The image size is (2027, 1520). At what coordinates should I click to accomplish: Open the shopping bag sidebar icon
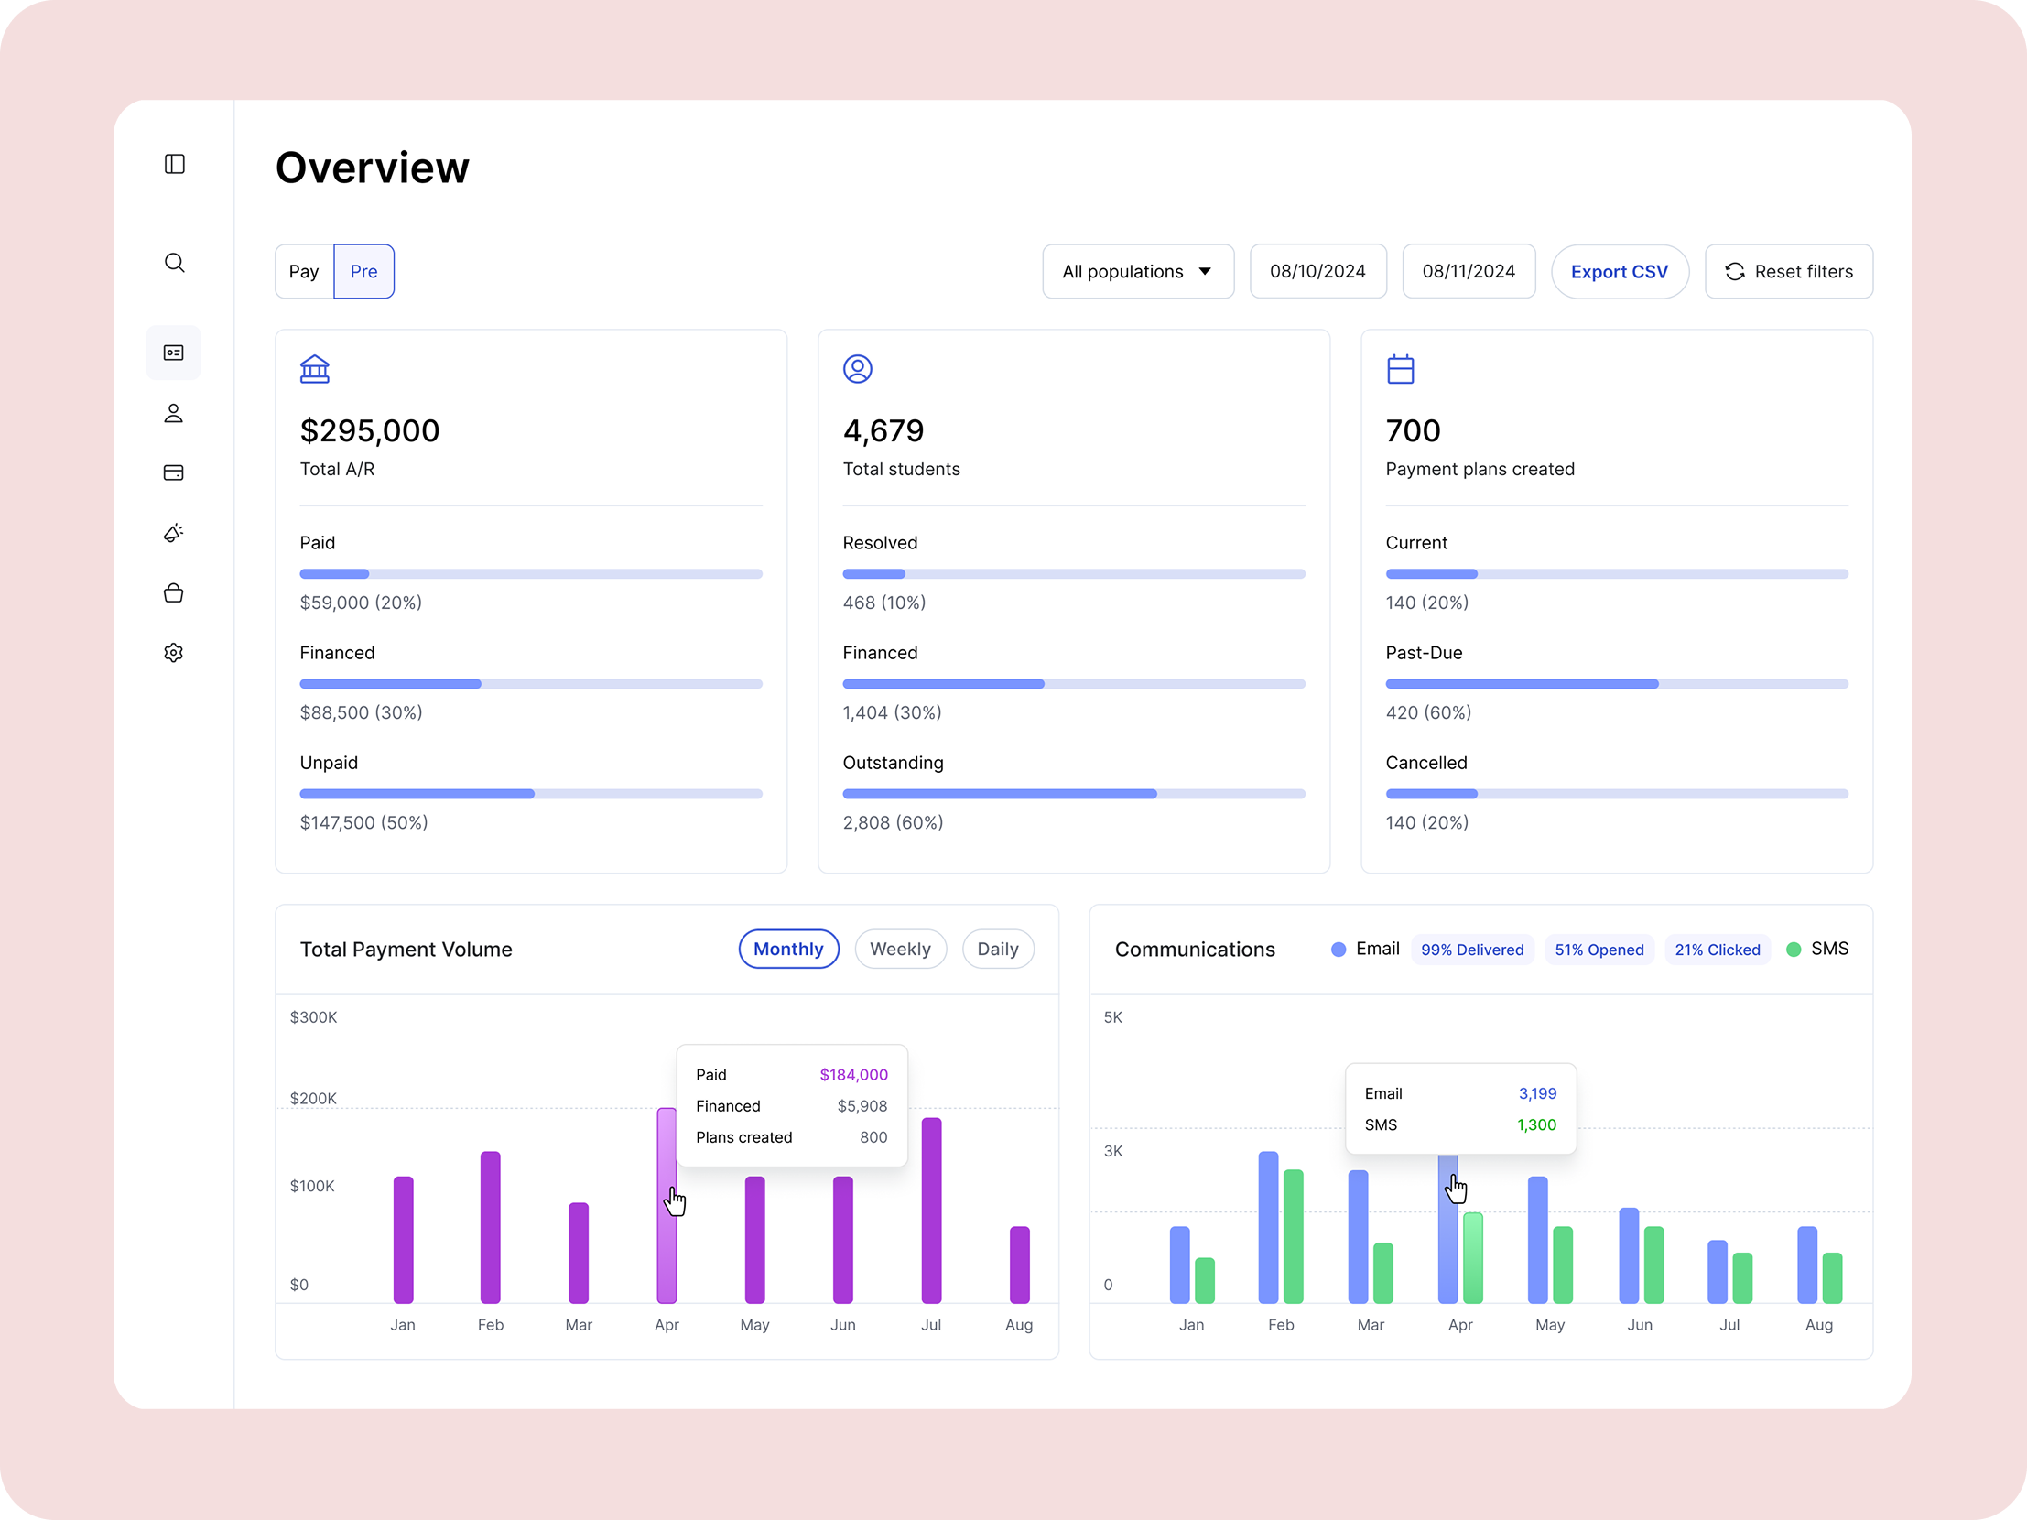click(x=173, y=592)
